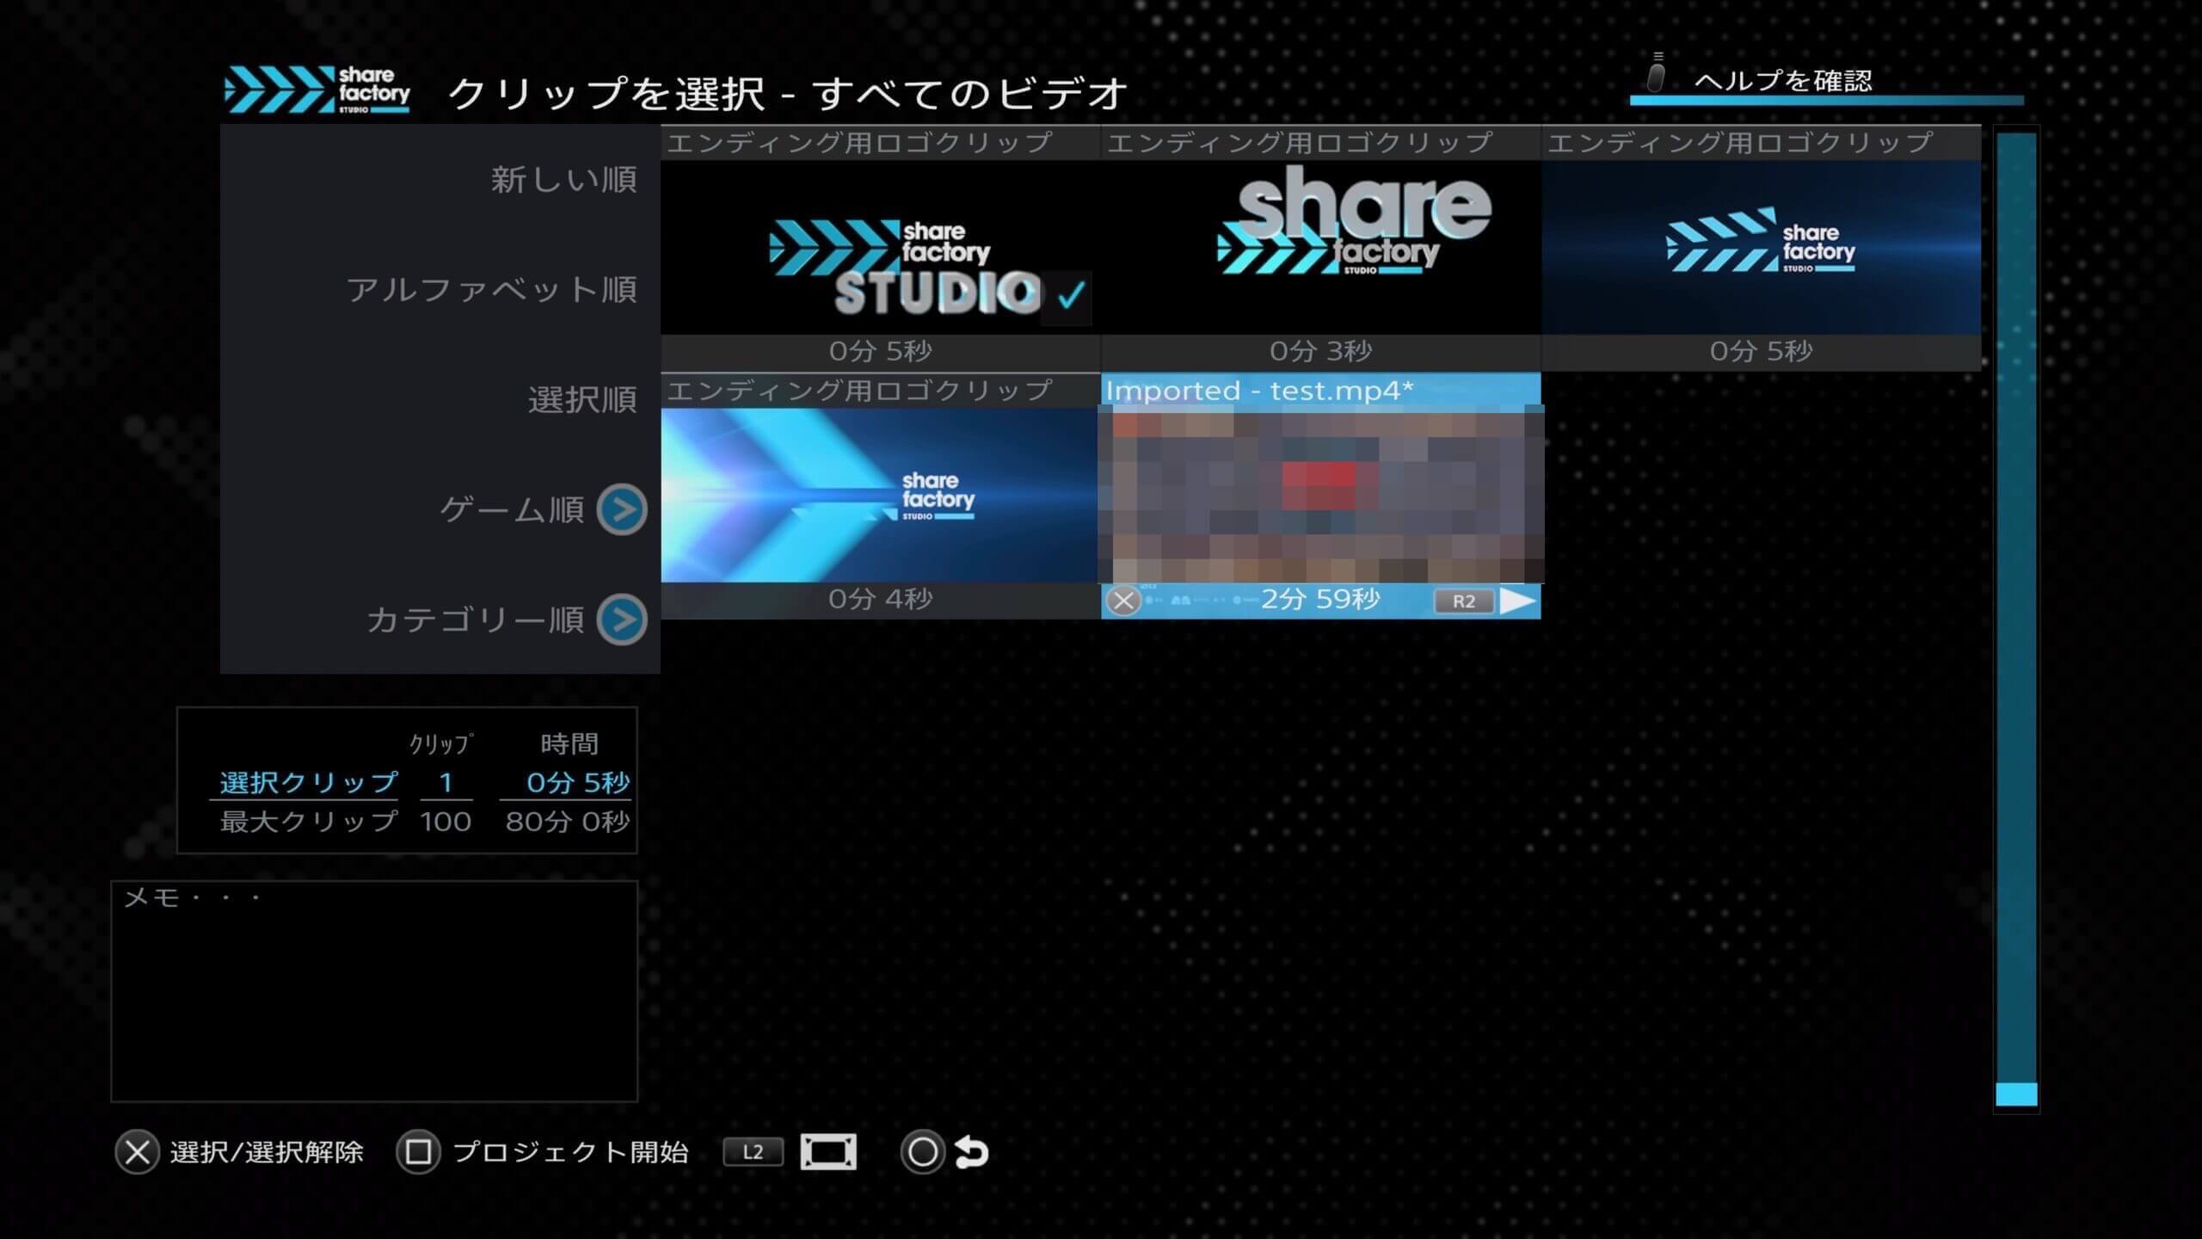The image size is (2202, 1239).
Task: Click the selected clip count 1
Action: point(446,782)
